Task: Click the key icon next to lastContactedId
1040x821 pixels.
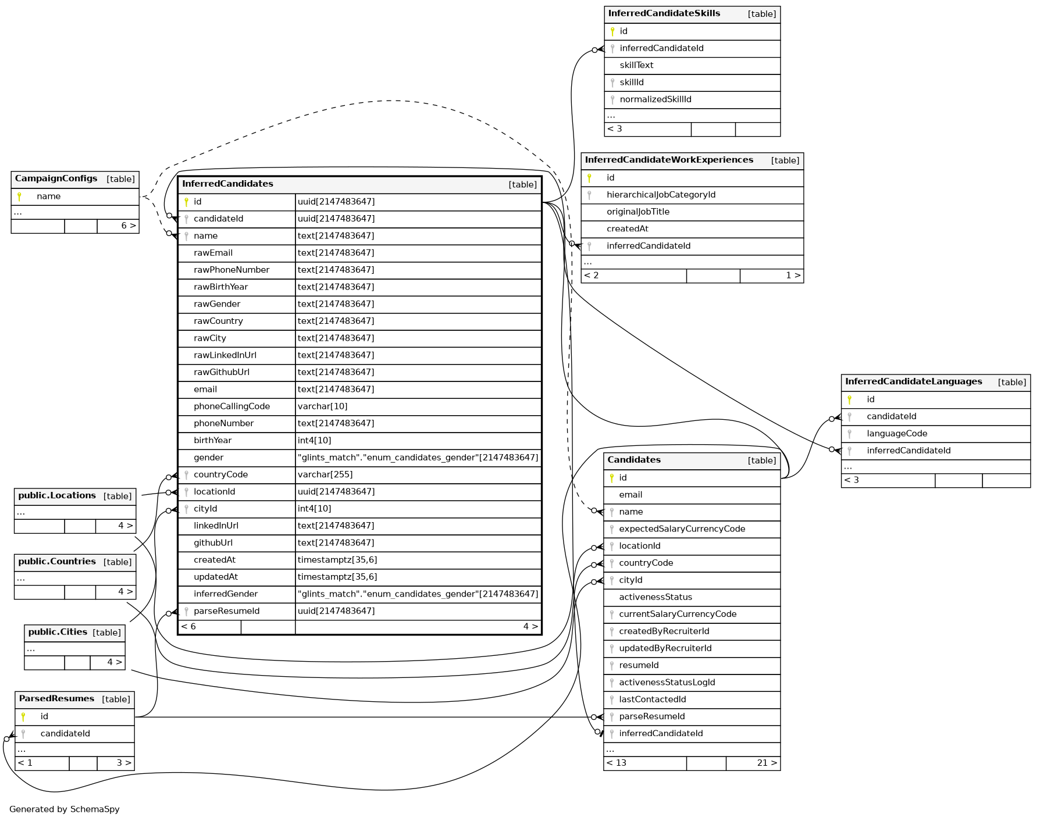Action: (611, 700)
